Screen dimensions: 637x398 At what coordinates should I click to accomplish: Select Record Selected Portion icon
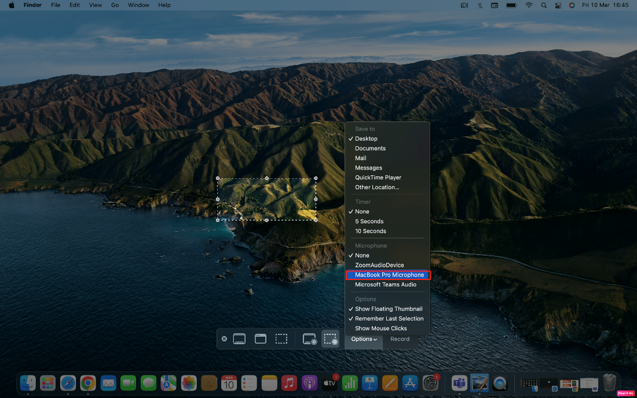coord(330,339)
